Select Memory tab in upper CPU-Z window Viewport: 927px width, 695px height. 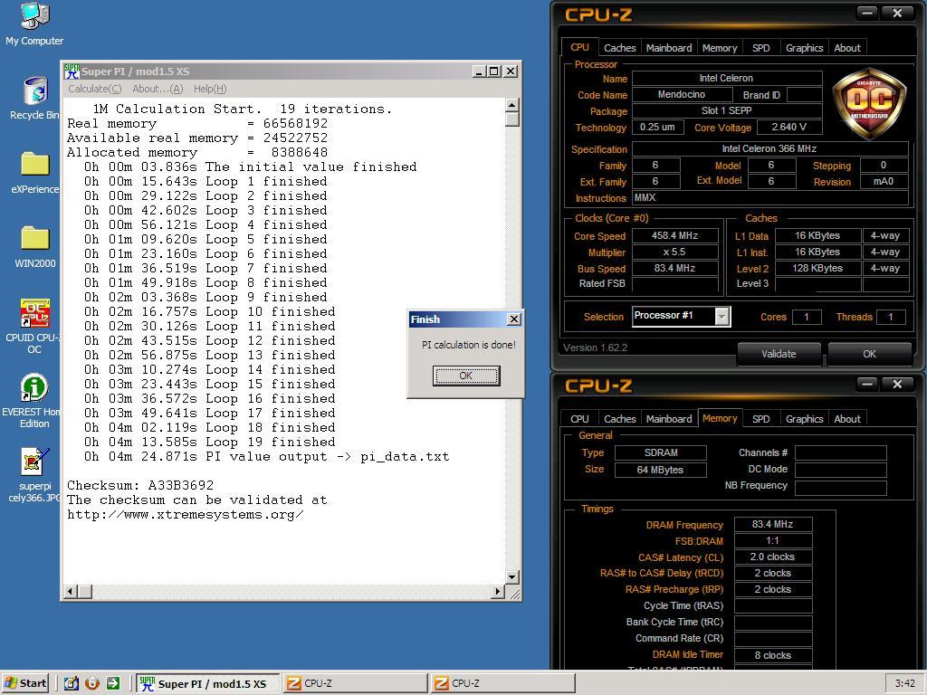point(720,48)
